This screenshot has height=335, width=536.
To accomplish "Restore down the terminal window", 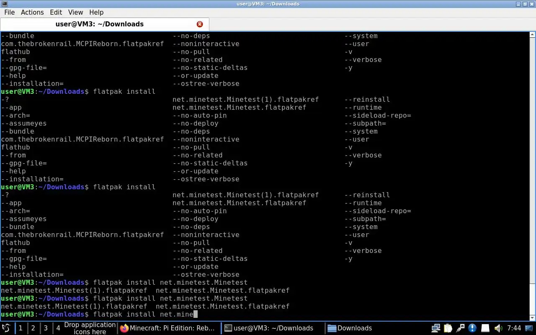I will click(525, 4).
